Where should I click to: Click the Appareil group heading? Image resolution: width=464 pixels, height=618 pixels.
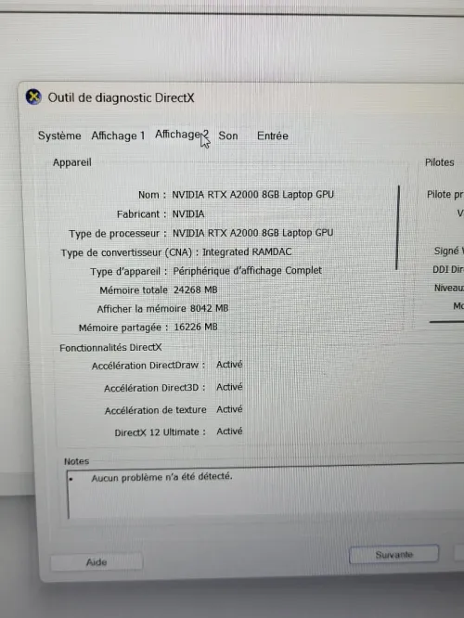72,162
